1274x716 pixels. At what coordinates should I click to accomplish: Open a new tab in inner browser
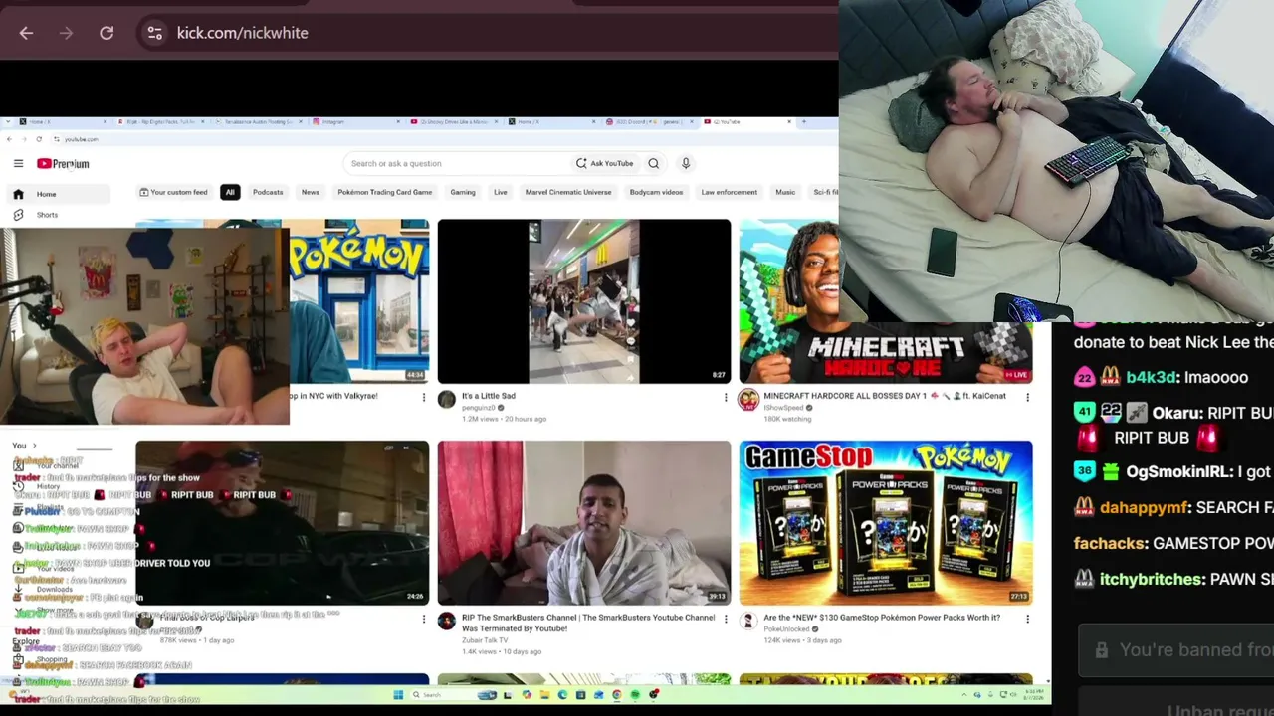pyautogui.click(x=804, y=121)
